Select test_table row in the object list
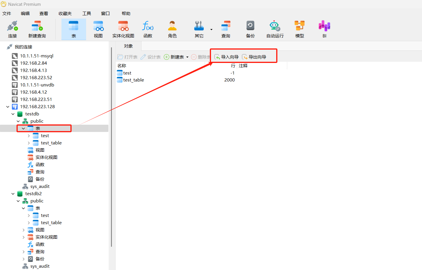 pyautogui.click(x=134, y=80)
